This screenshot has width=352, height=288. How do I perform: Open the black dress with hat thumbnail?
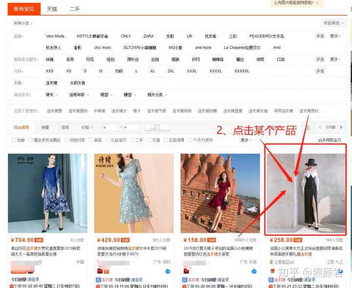(307, 193)
